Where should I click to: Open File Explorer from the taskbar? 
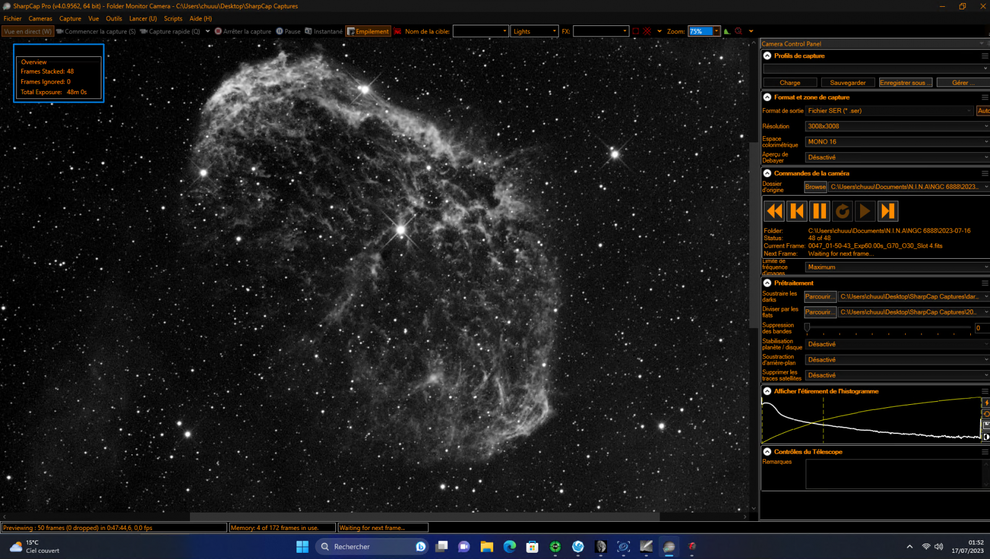point(486,547)
